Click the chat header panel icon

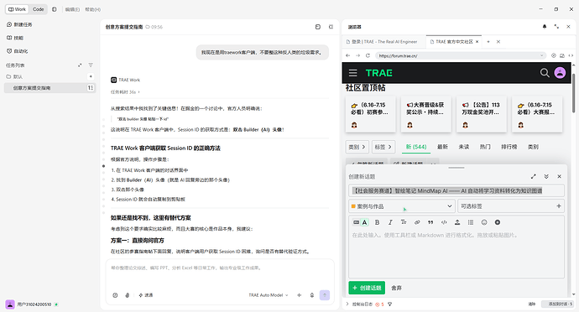tap(317, 27)
